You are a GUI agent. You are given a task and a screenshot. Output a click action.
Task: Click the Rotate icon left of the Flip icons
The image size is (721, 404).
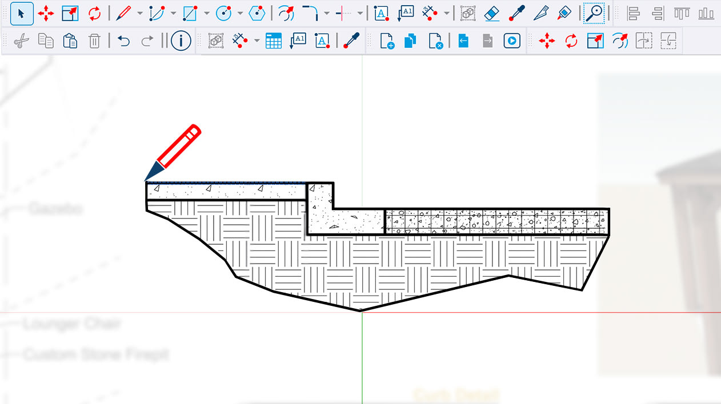point(571,41)
